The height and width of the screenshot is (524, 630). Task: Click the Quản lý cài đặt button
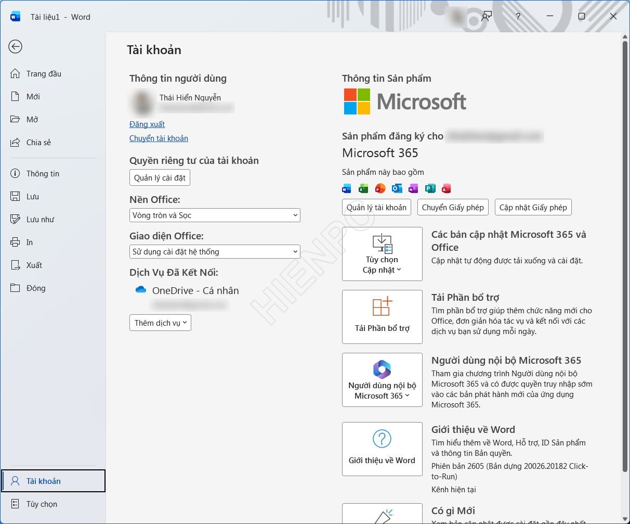pyautogui.click(x=160, y=178)
